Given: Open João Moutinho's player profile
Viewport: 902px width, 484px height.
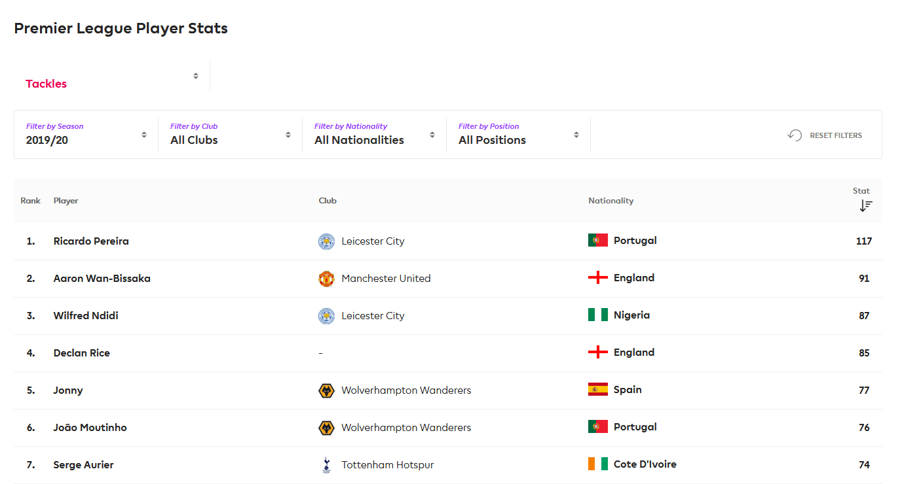Looking at the screenshot, I should pyautogui.click(x=90, y=428).
